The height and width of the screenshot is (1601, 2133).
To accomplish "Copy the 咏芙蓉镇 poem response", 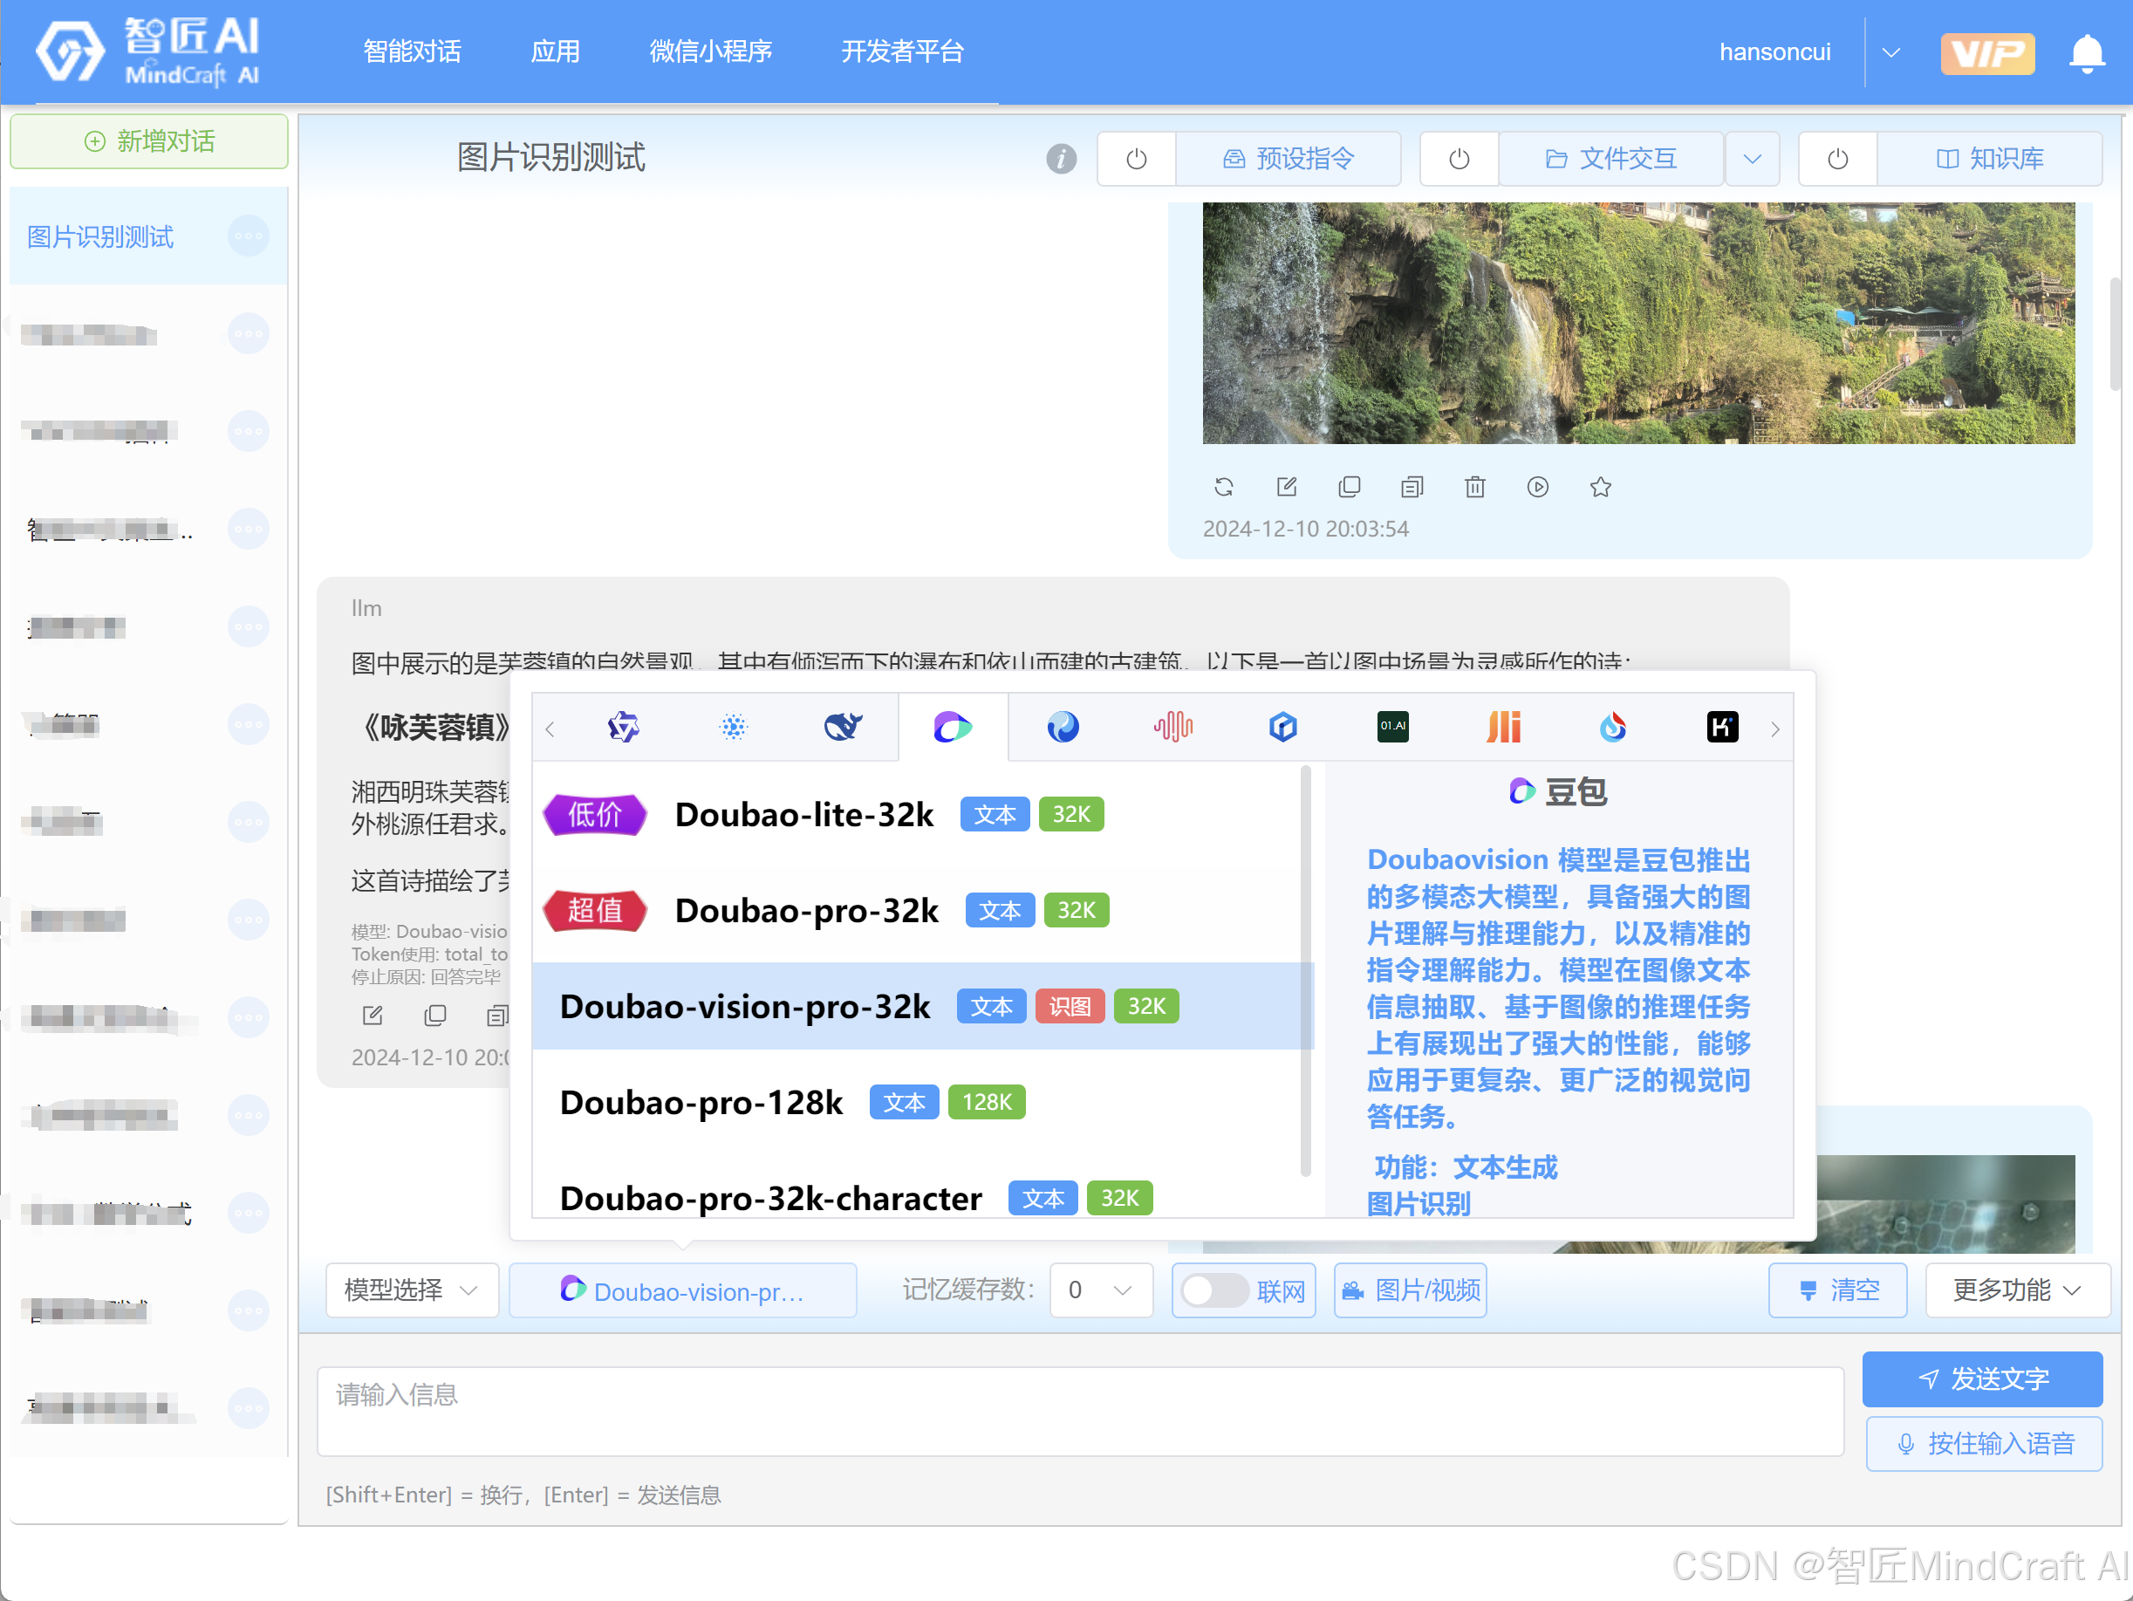I will [435, 1016].
